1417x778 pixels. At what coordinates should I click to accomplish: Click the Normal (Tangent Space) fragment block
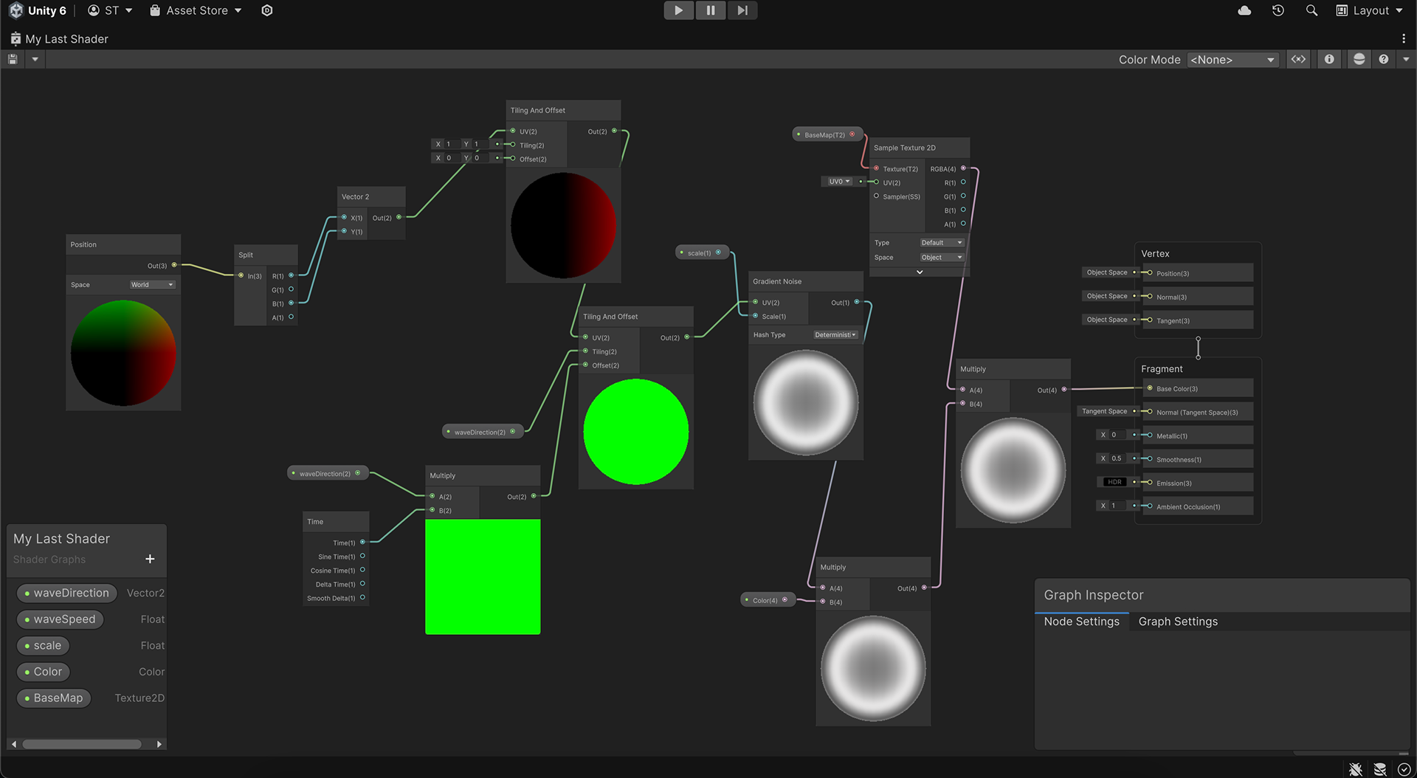[x=1198, y=412]
